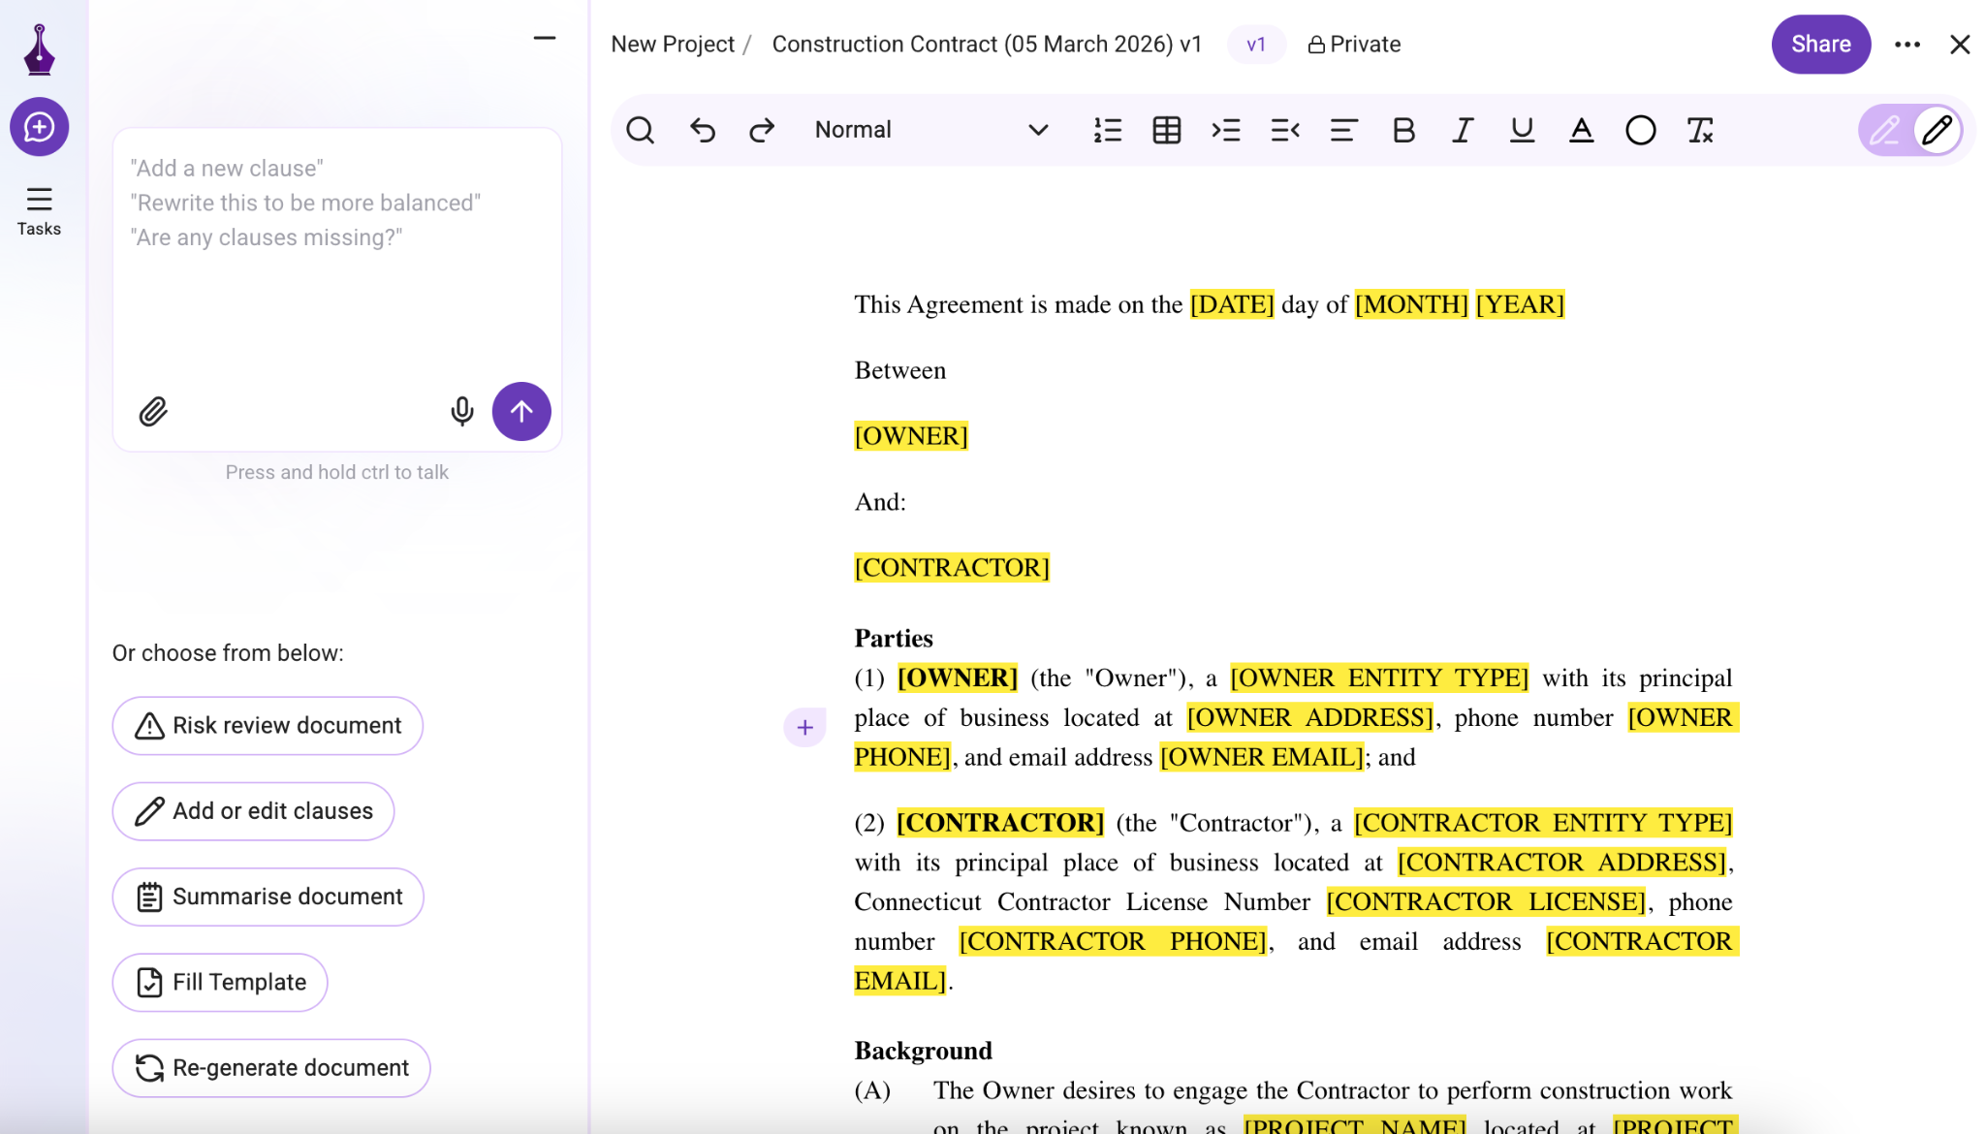Submit the chat prompt with the arrow button
This screenshot has height=1134, width=1985.
[521, 411]
